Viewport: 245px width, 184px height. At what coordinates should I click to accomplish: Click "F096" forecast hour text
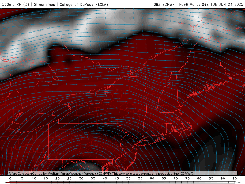coord(183,4)
